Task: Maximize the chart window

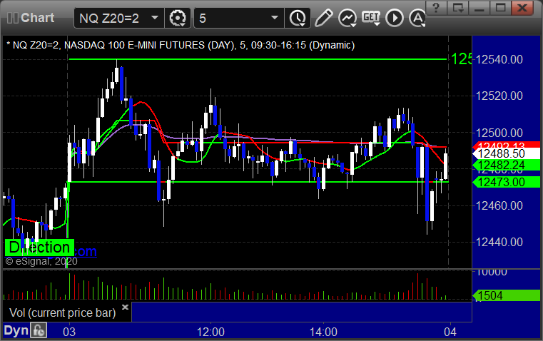Action: point(500,8)
